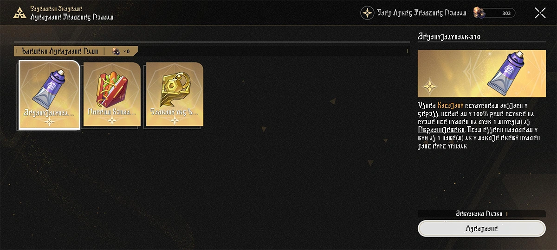Select the purple paint tube item card
This screenshot has width=557, height=250.
[49, 94]
